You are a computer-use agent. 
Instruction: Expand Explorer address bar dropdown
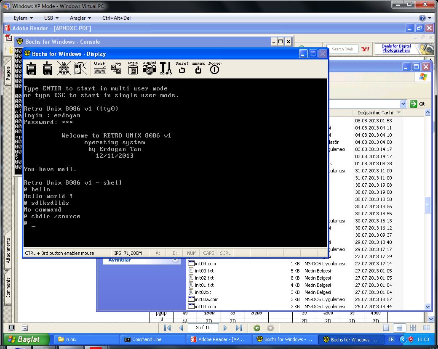click(403, 104)
